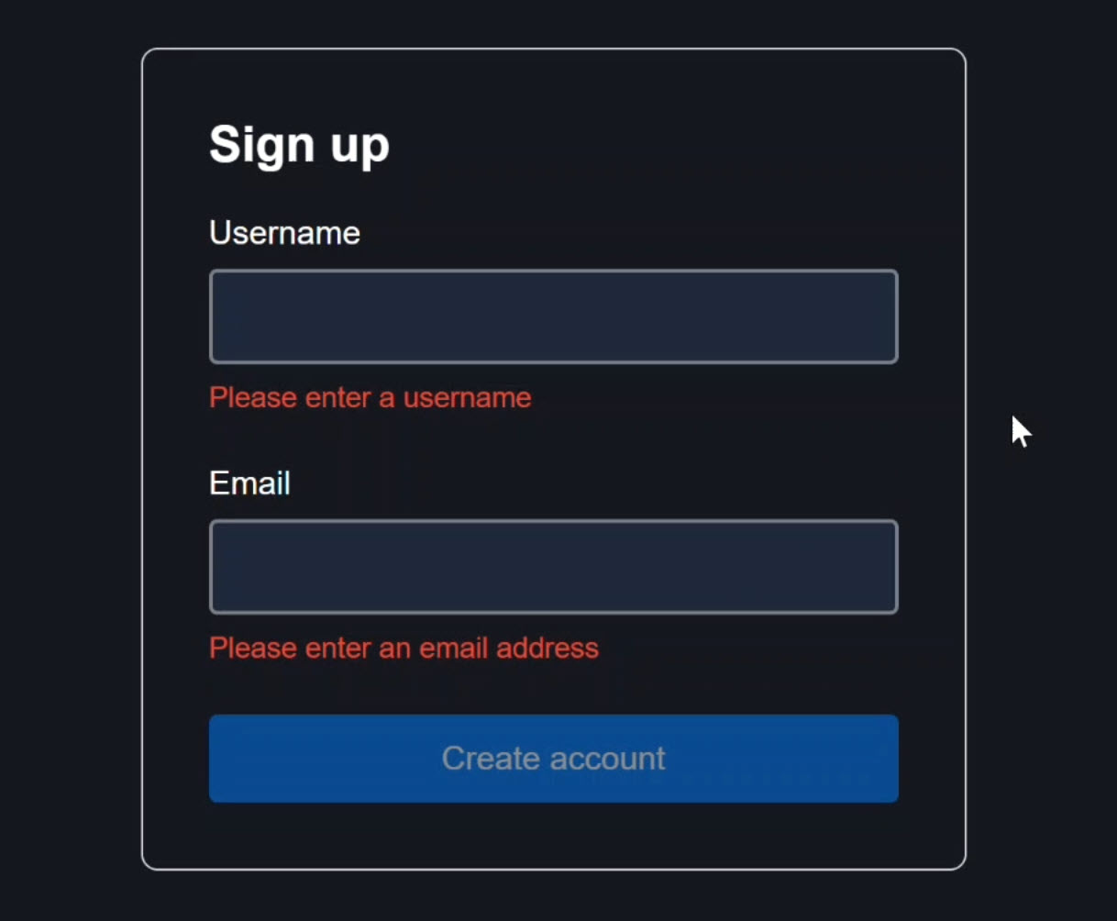Click the border of the username field
The height and width of the screenshot is (921, 1117).
[553, 272]
